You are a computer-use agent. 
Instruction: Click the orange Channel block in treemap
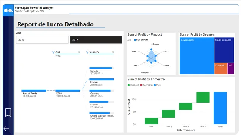[x=221, y=68]
